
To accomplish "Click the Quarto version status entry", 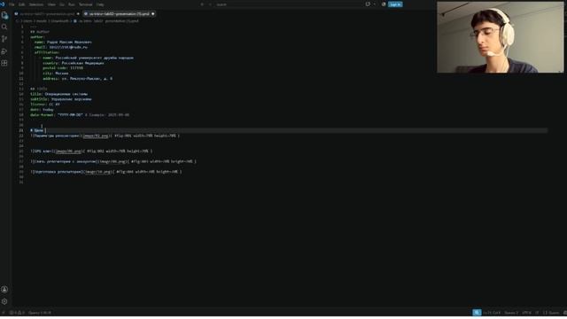I will [39, 313].
